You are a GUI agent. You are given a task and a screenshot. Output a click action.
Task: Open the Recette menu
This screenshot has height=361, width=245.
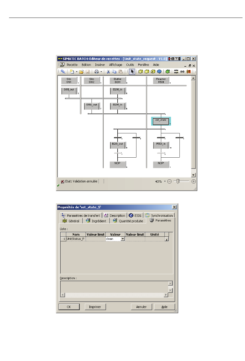[x=72, y=65]
